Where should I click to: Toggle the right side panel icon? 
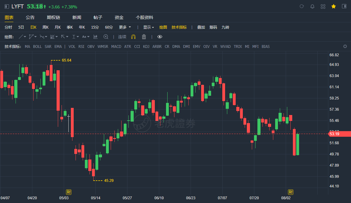click(x=344, y=6)
